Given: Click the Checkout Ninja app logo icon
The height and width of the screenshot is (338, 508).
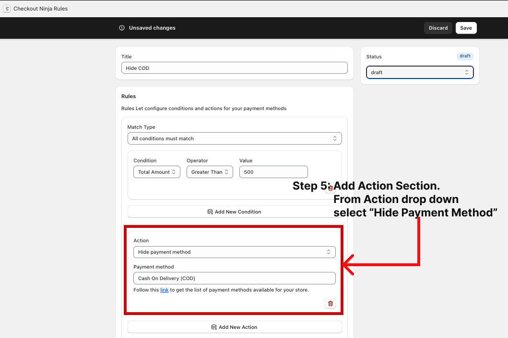Looking at the screenshot, I should pyautogui.click(x=7, y=9).
